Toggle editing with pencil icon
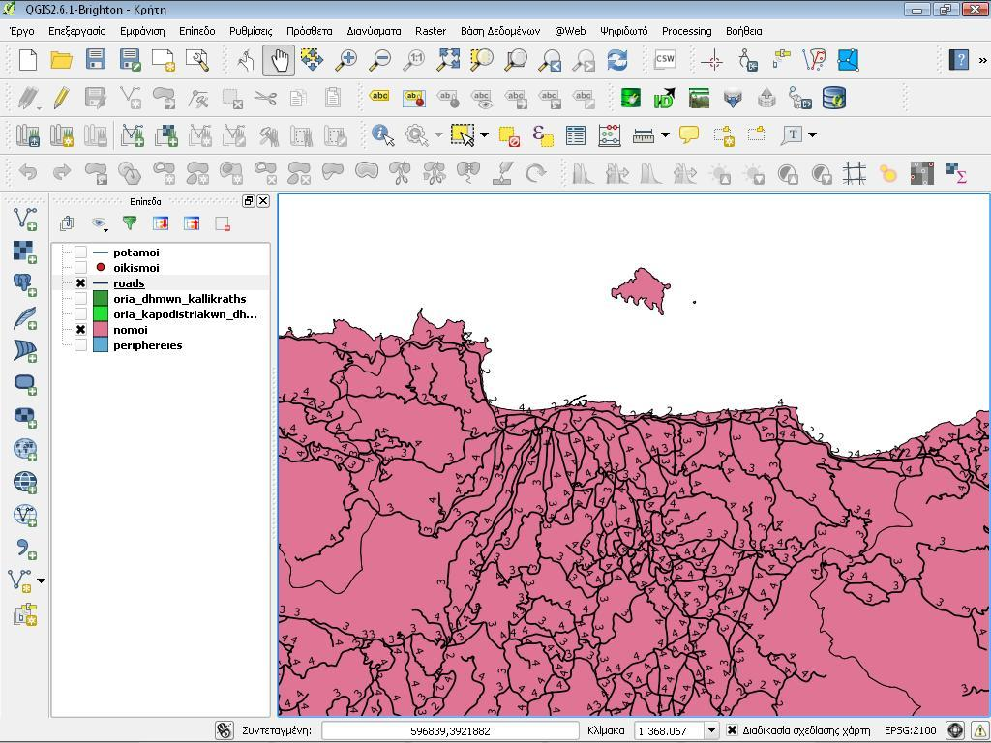The height and width of the screenshot is (743, 991). pyautogui.click(x=61, y=98)
